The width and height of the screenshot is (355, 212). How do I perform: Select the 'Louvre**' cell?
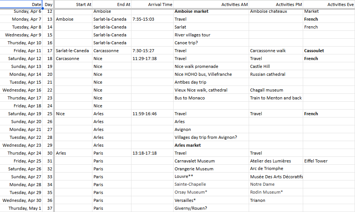click(211, 177)
